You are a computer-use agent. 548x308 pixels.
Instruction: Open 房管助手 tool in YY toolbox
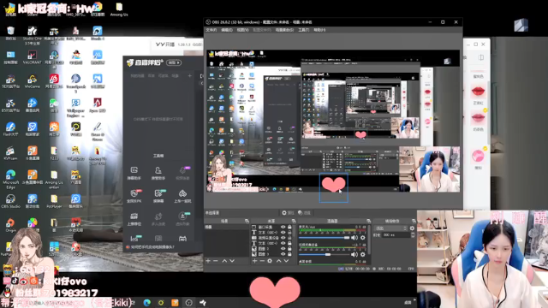click(158, 173)
